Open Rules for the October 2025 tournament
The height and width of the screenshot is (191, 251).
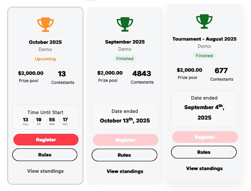point(45,155)
